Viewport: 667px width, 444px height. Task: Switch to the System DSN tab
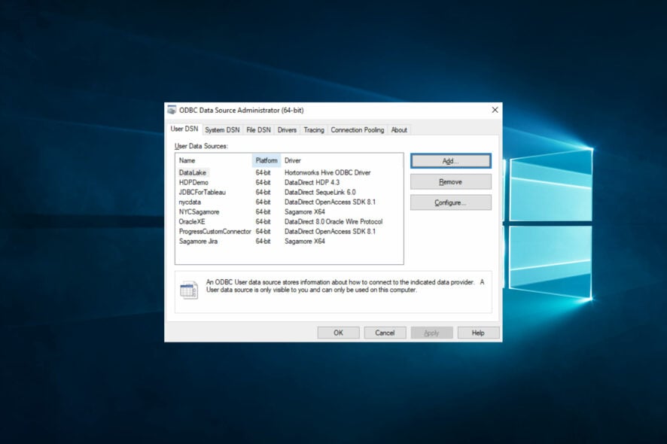pos(221,129)
